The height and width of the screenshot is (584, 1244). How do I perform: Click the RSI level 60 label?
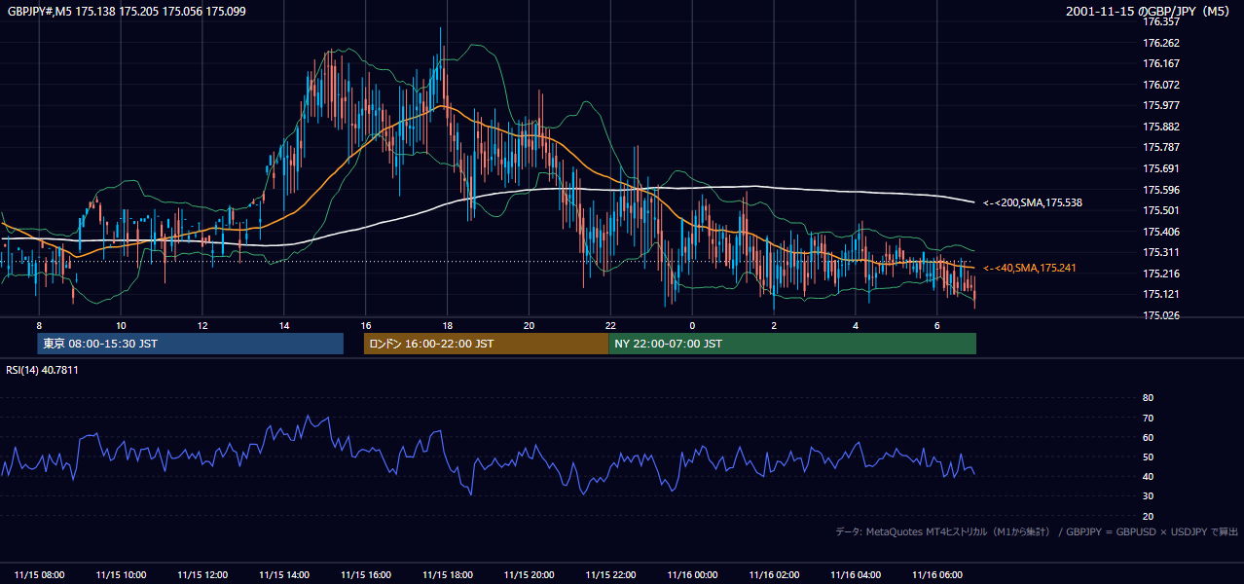point(1148,437)
